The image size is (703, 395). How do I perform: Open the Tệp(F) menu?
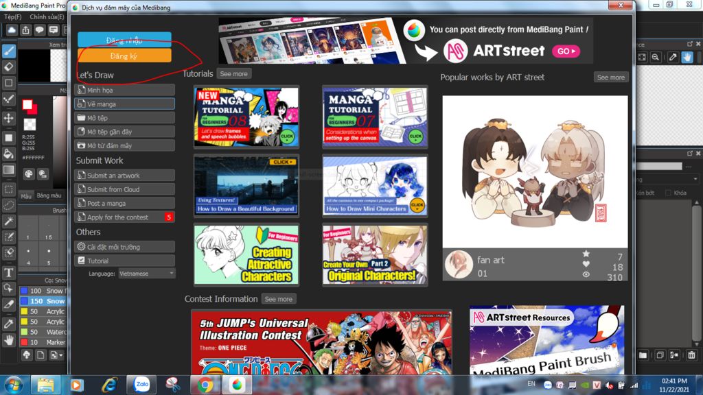12,16
